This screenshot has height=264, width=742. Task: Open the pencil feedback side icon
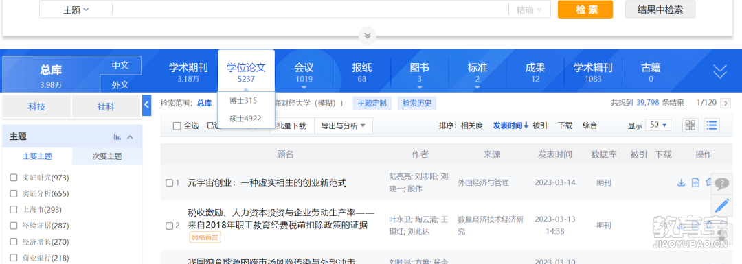click(x=721, y=206)
